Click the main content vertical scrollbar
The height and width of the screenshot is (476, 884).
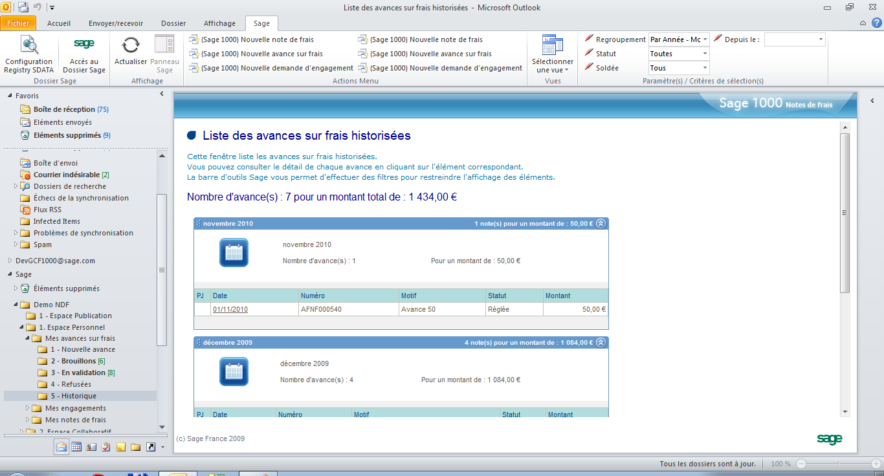tap(845, 213)
